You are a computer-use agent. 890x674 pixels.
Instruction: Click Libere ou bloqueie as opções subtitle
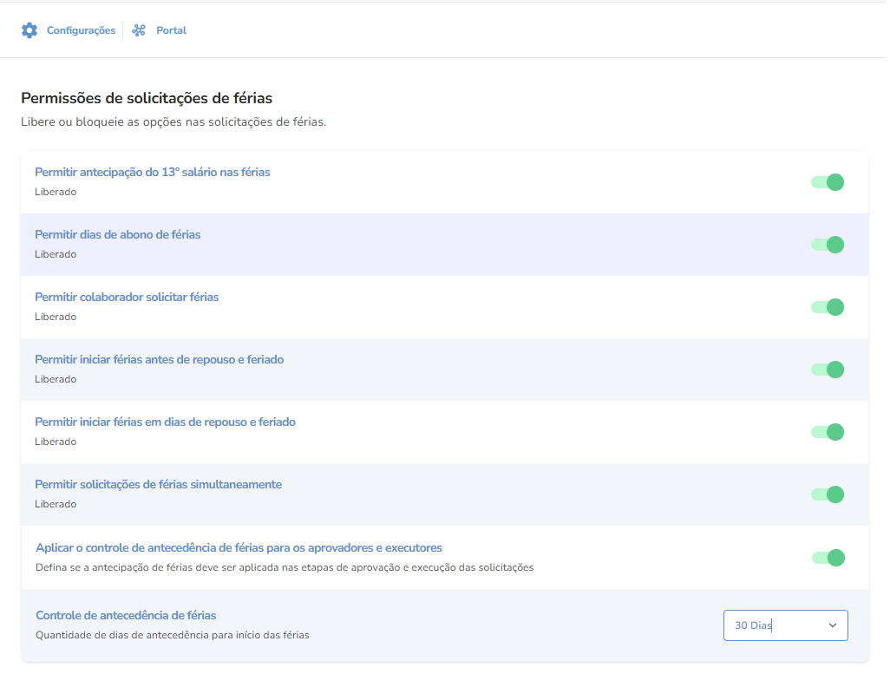[x=173, y=122]
